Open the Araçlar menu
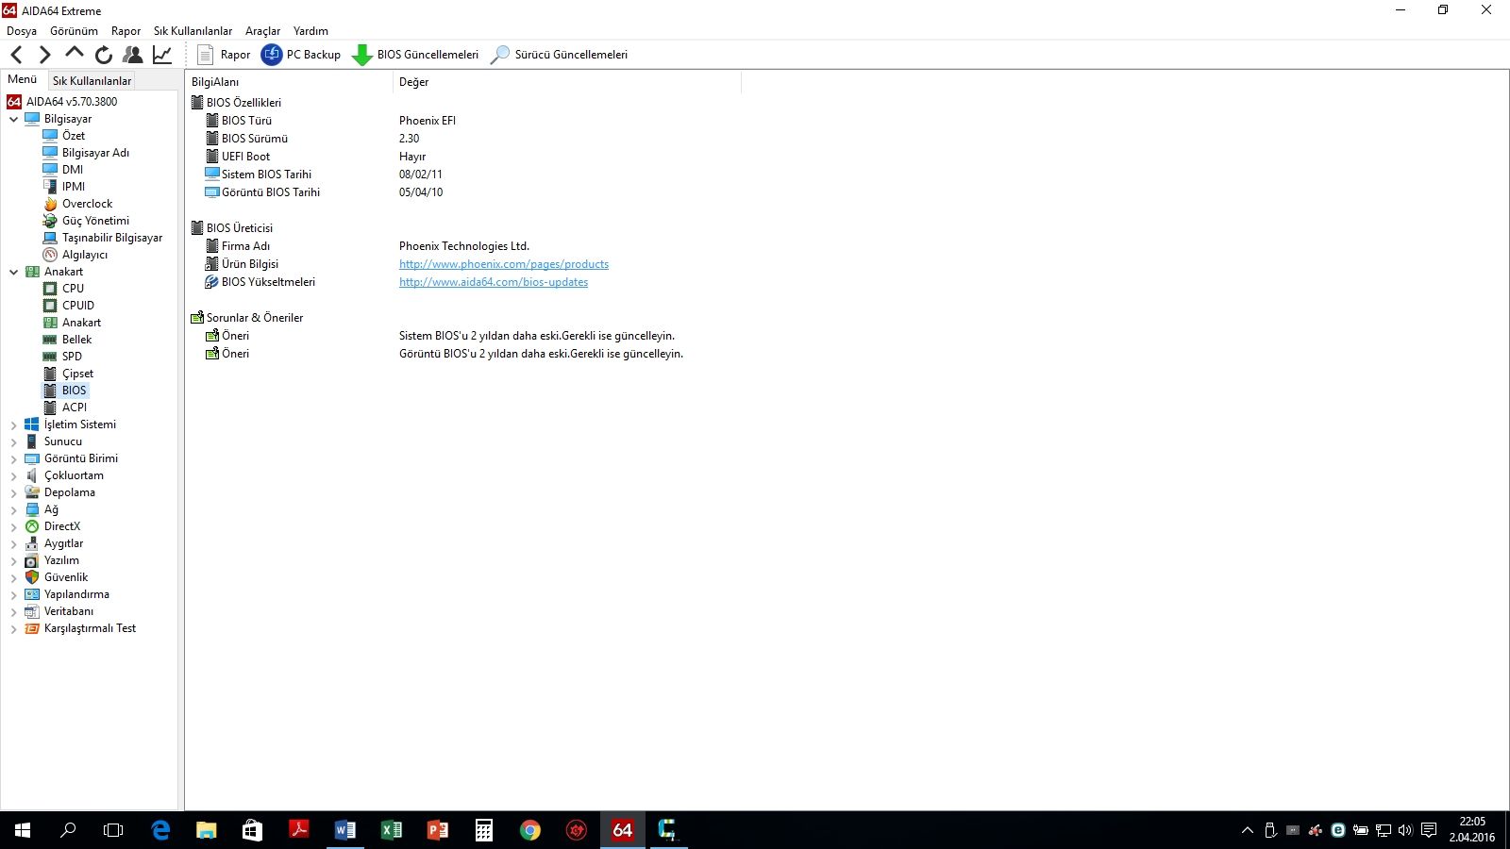 [x=263, y=31]
